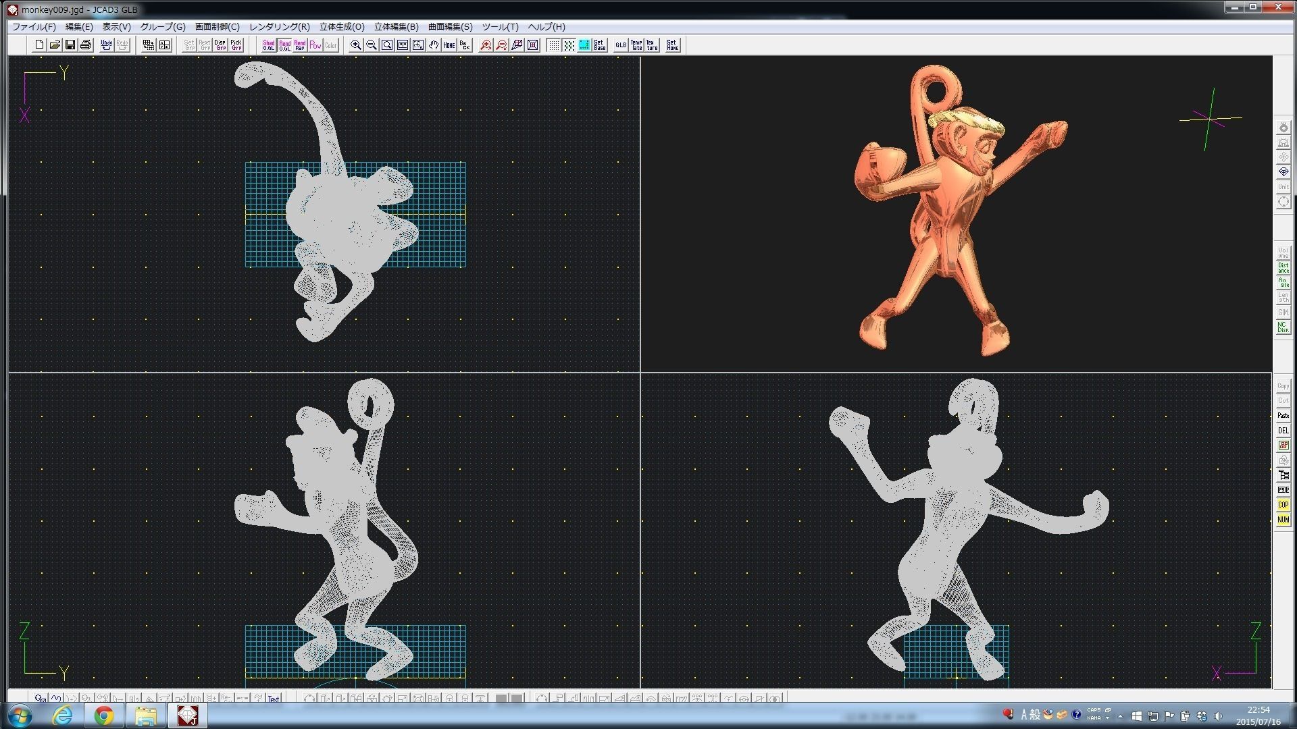Screen dimensions: 1297x729
Task: Toggle the dotted grid display
Action: click(x=553, y=45)
